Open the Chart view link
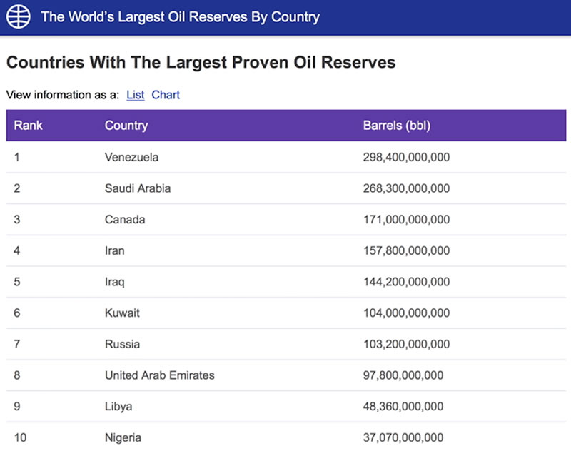Image resolution: width=571 pixels, height=451 pixels. pos(166,95)
